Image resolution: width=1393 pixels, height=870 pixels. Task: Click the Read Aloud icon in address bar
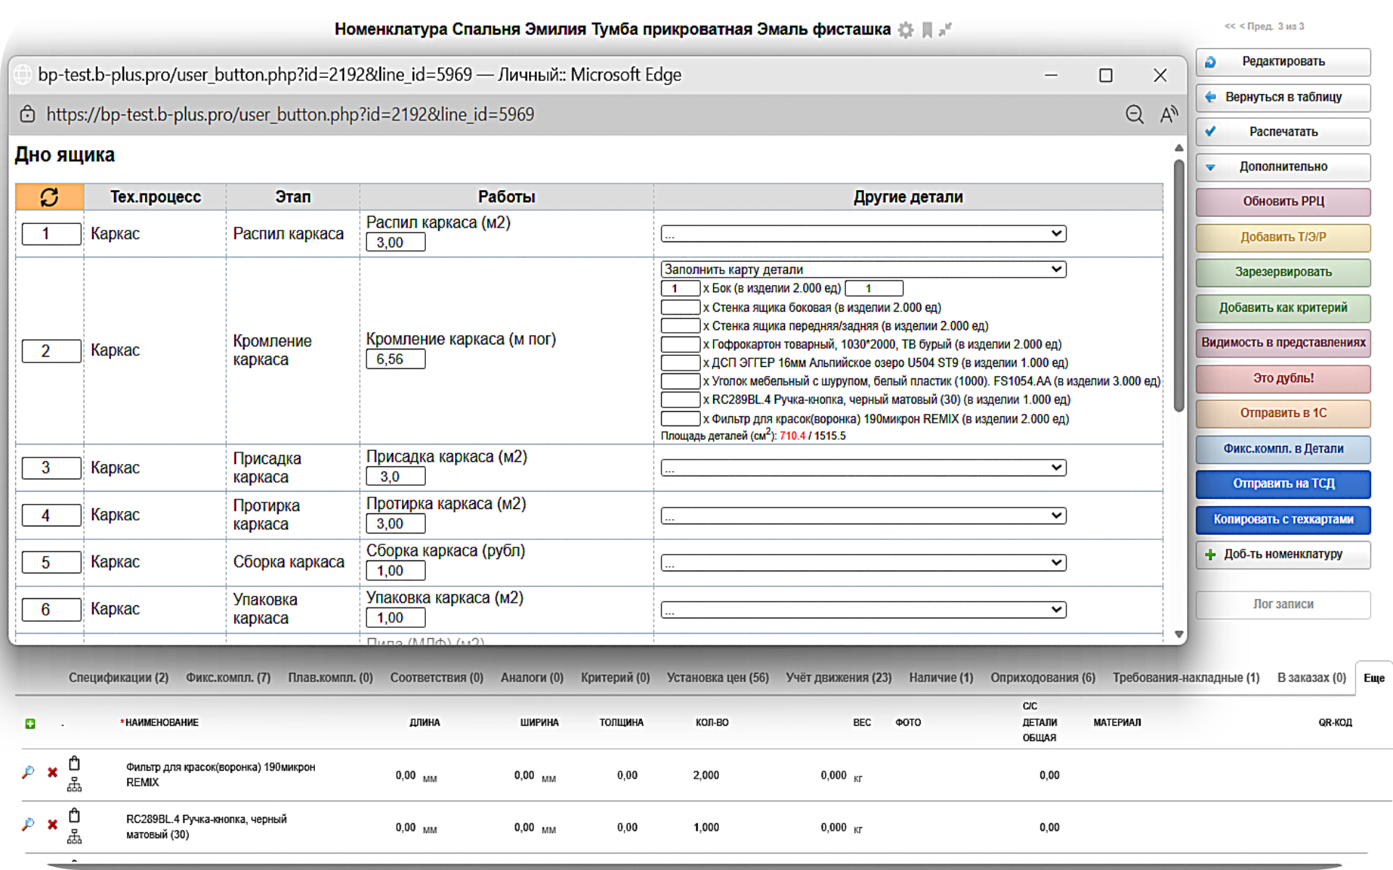(1169, 114)
